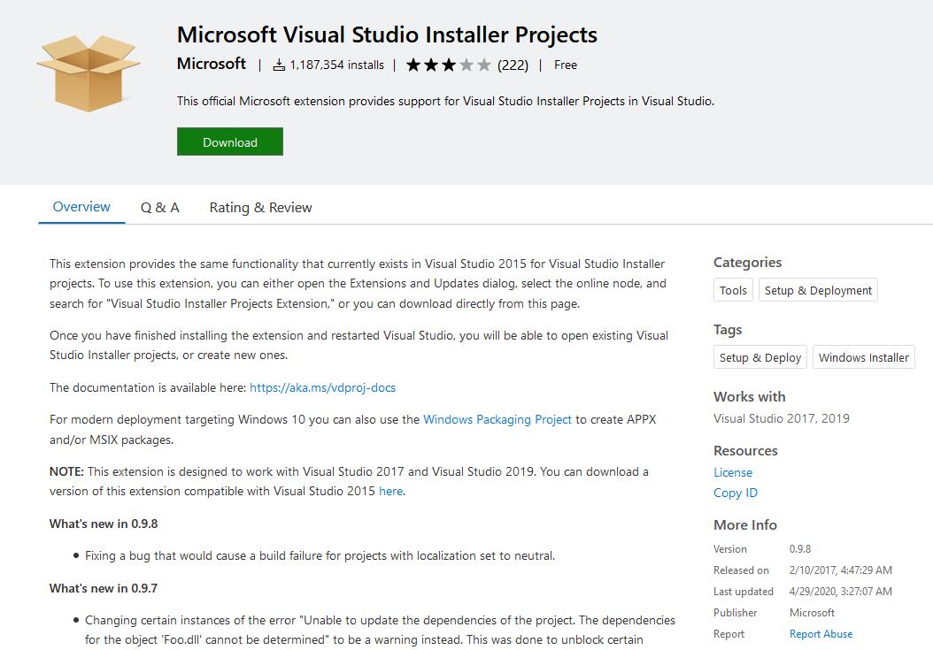Click the 'here' link for Visual Studio 2015
The width and height of the screenshot is (933, 650).
pos(390,492)
